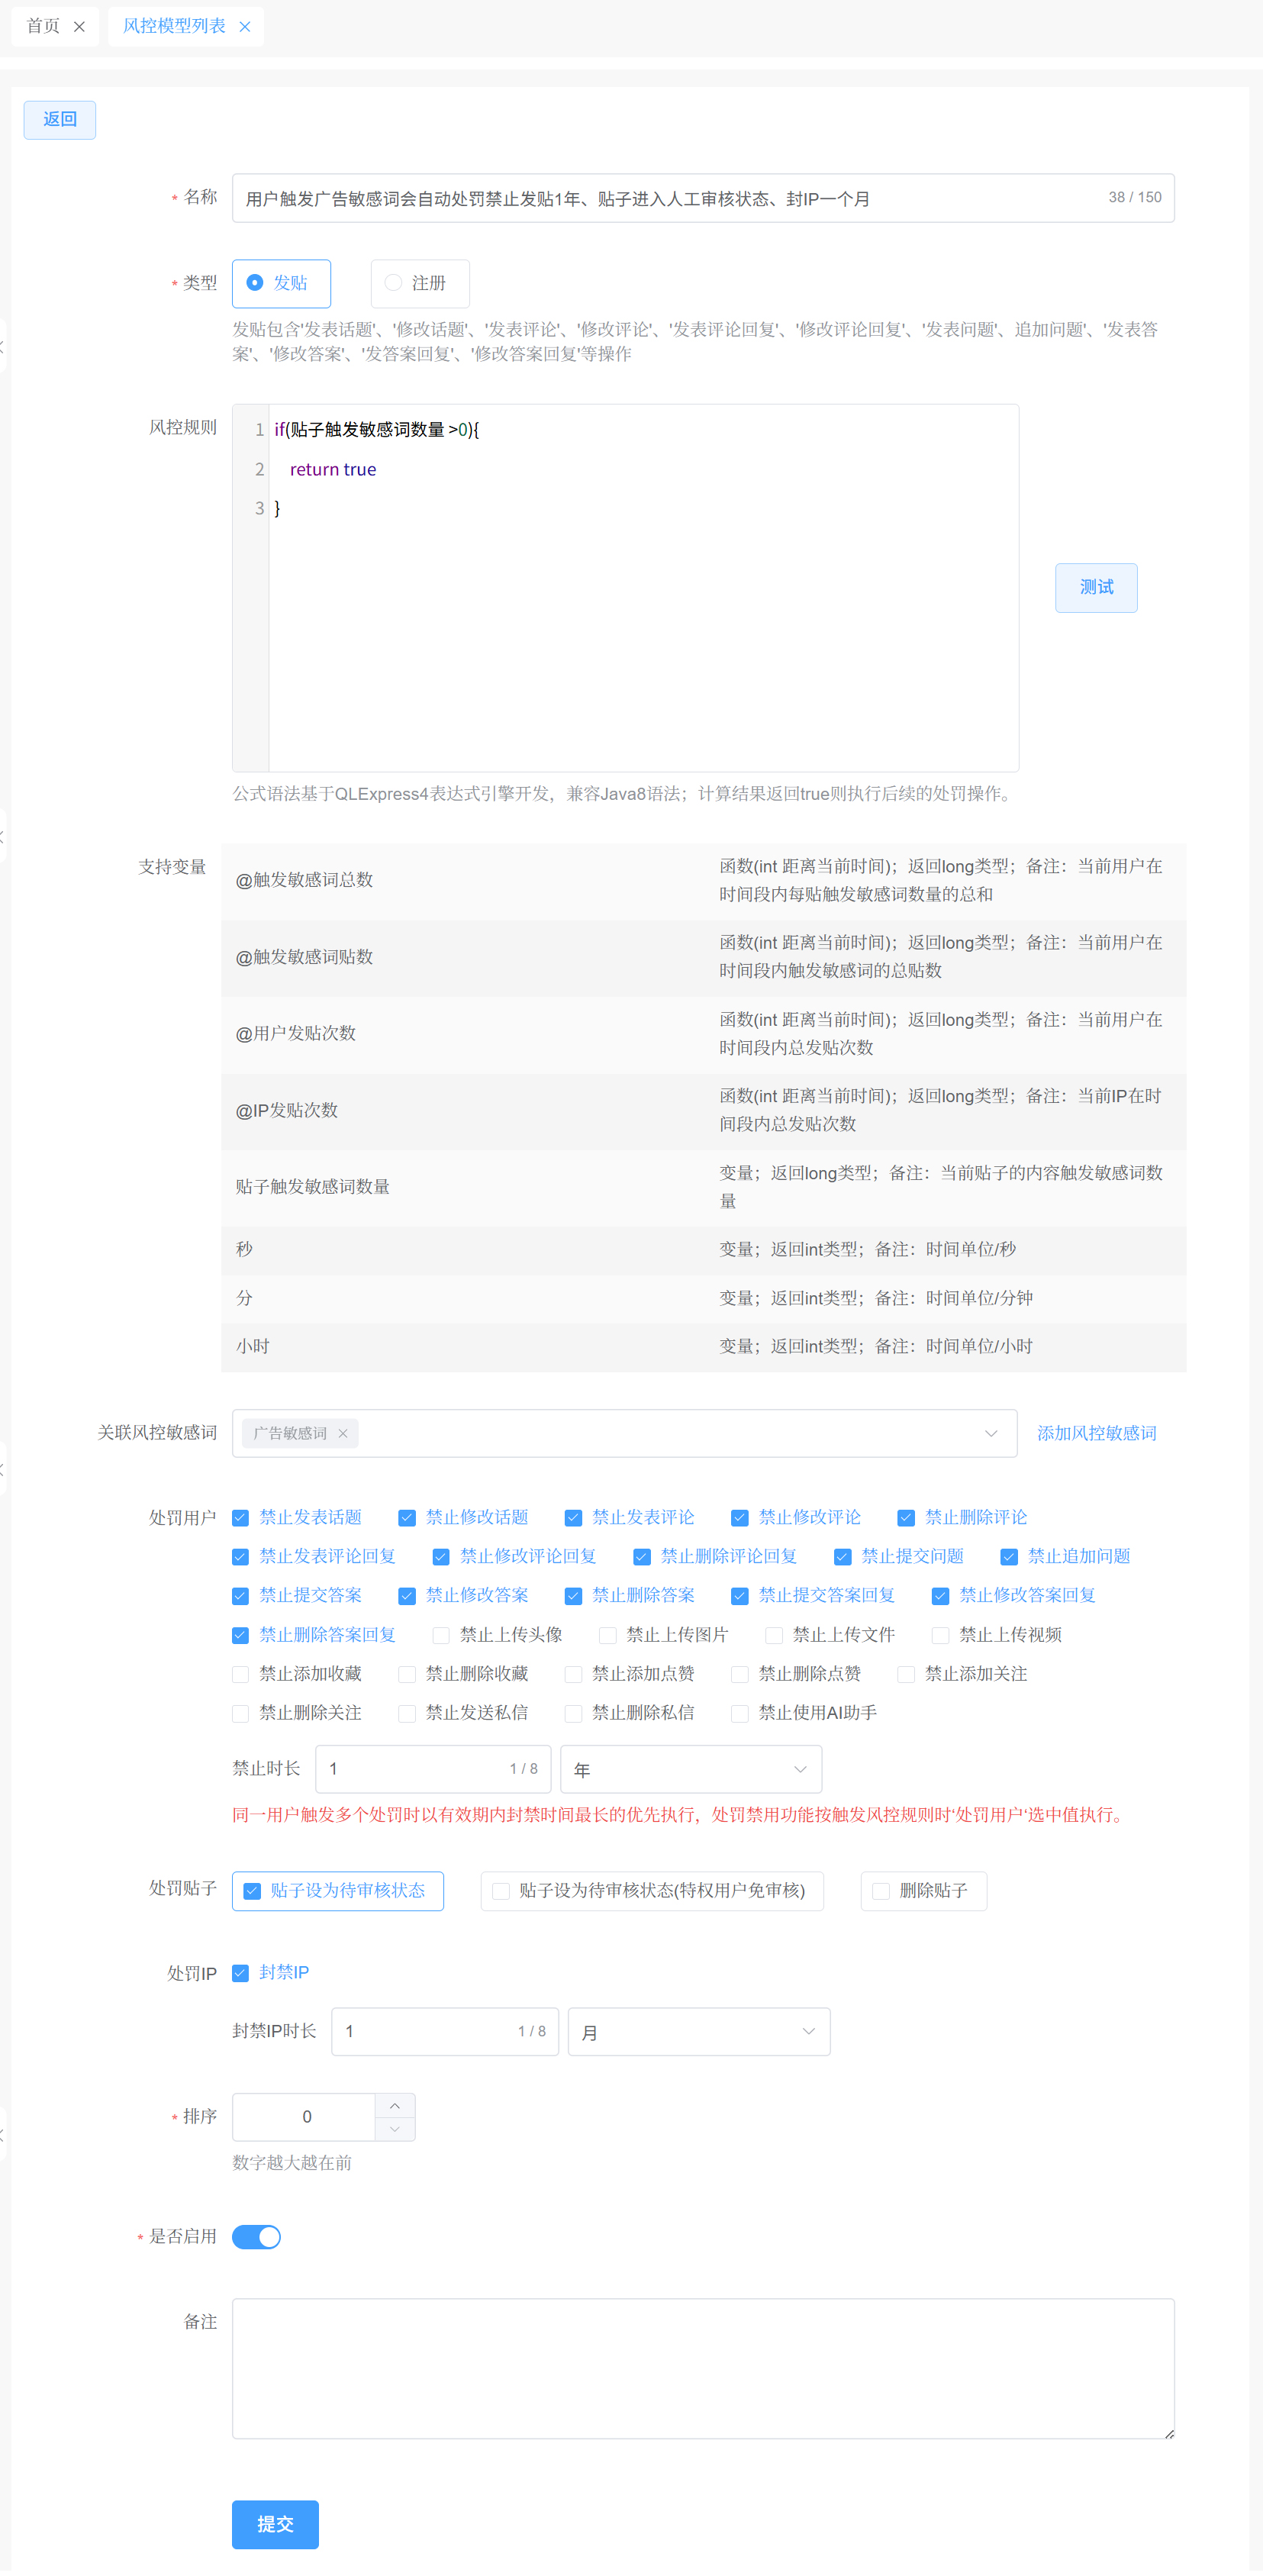Open the 关联风控敏感词 dropdown
The width and height of the screenshot is (1263, 2576).
tap(624, 1433)
